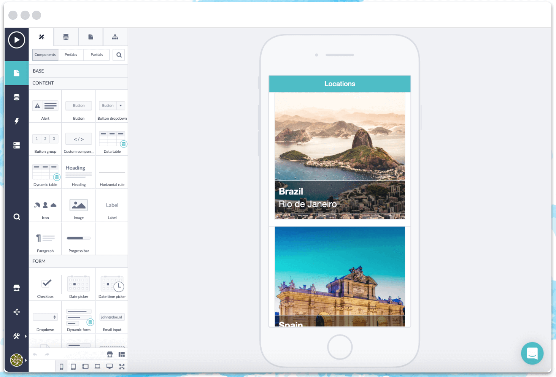Toggle fullscreen expand view
The height and width of the screenshot is (377, 556).
coord(122,367)
